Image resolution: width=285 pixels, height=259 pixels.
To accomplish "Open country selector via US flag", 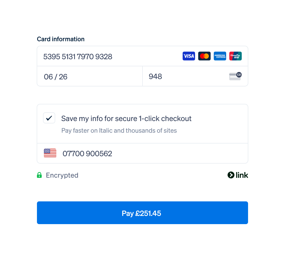I will 50,153.
